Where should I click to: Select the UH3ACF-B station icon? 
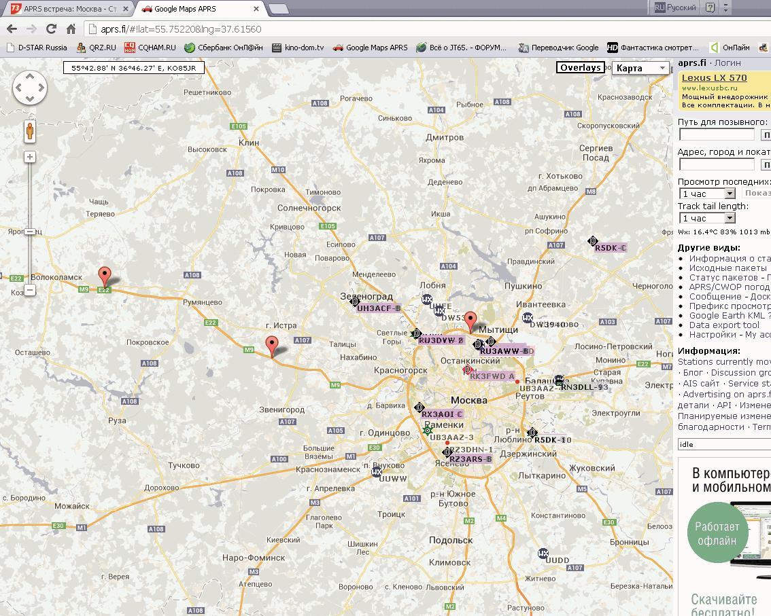pos(354,301)
